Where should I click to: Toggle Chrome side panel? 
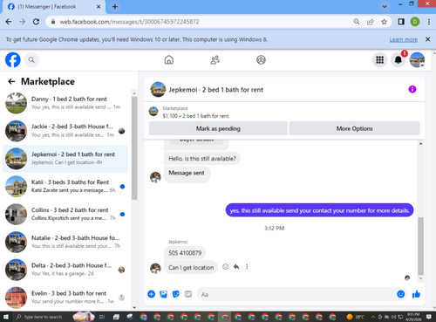click(x=401, y=22)
